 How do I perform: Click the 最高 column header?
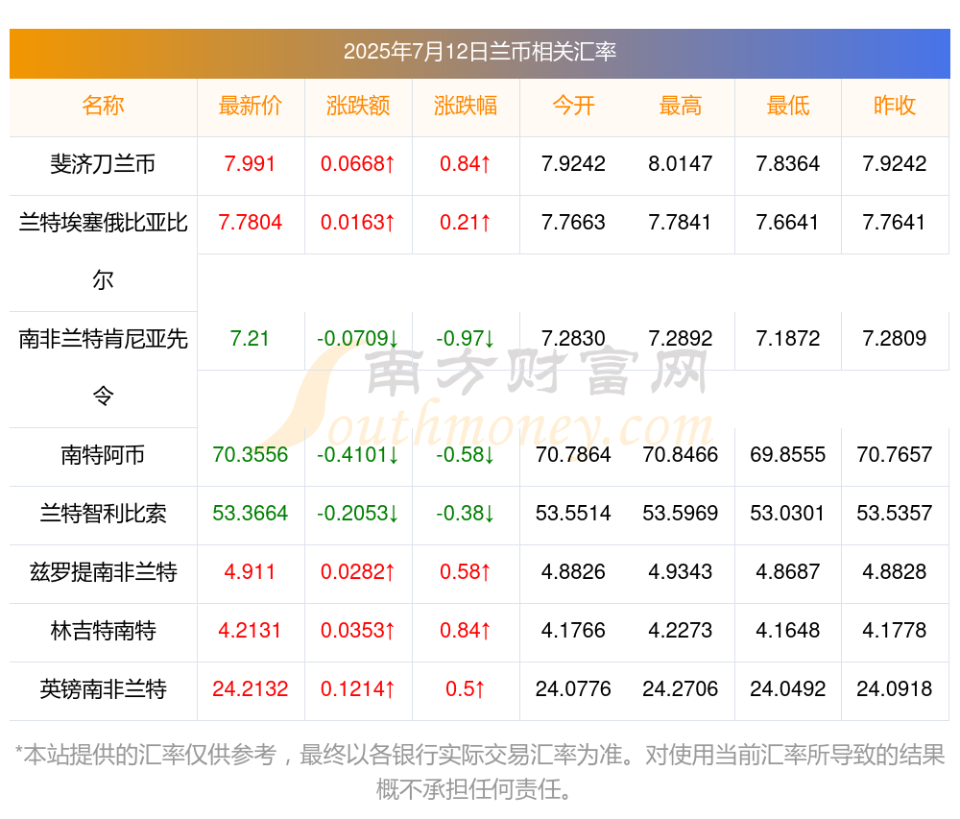681,106
